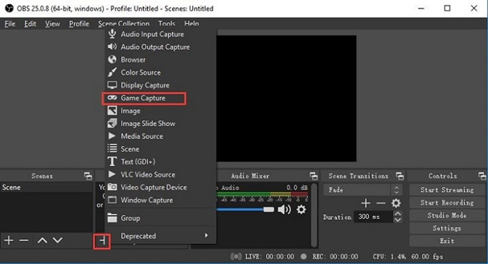The height and width of the screenshot is (264, 488).
Task: Pop out the Controls dock
Action: coord(482,176)
